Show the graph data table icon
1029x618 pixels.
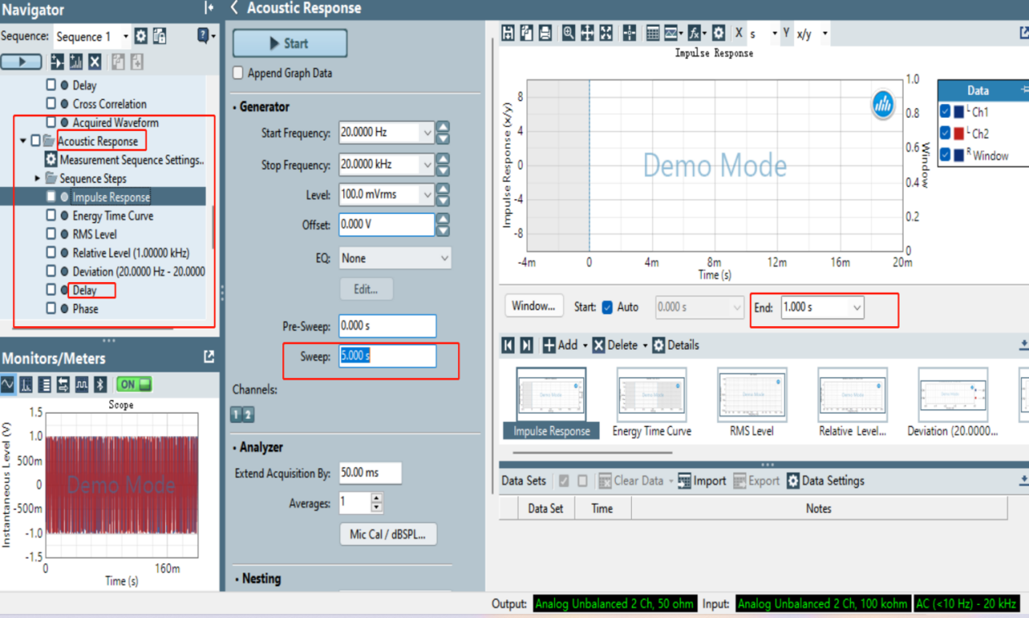pos(652,33)
